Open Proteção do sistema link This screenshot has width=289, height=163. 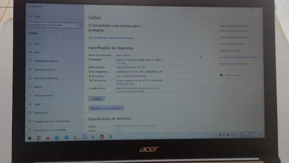(230, 50)
